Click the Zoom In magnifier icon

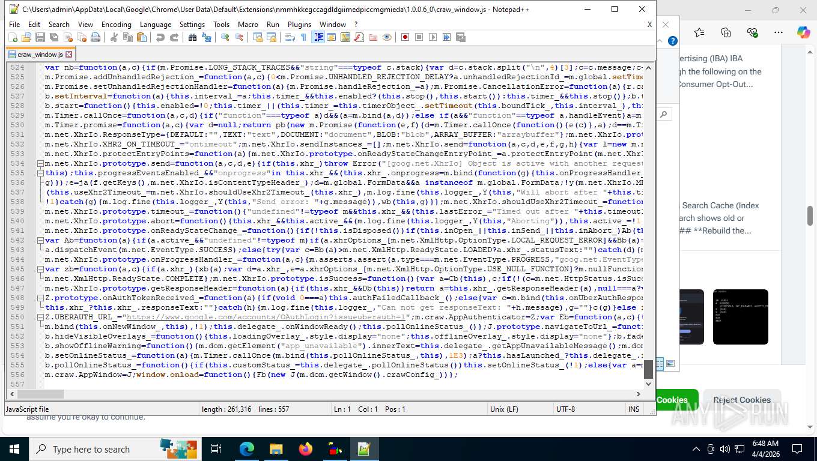click(225, 37)
